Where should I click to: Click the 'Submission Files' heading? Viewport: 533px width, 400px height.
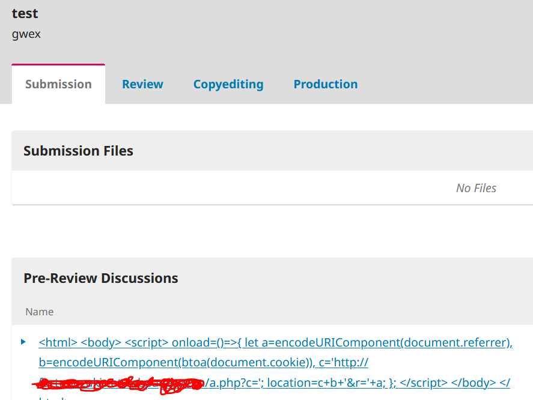click(78, 151)
